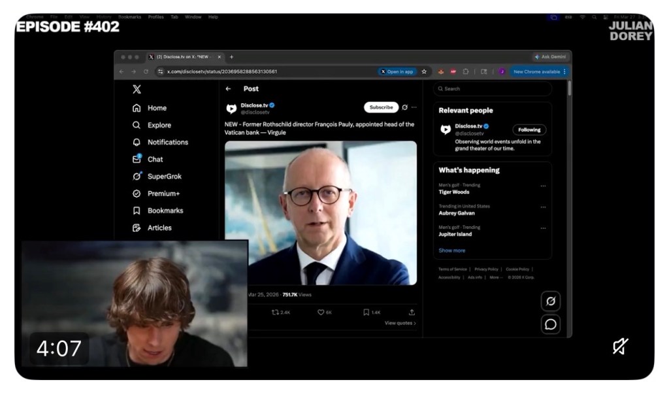Like the post with the heart icon
The width and height of the screenshot is (669, 395).
(x=325, y=313)
